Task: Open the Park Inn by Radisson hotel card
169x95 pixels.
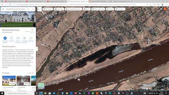Action: (x=9, y=84)
